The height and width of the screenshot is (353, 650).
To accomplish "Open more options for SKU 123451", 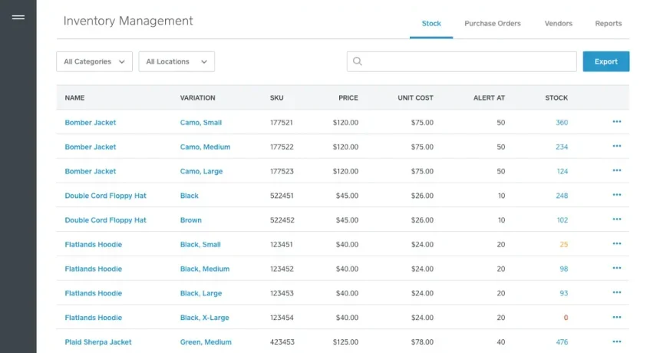I will click(617, 244).
